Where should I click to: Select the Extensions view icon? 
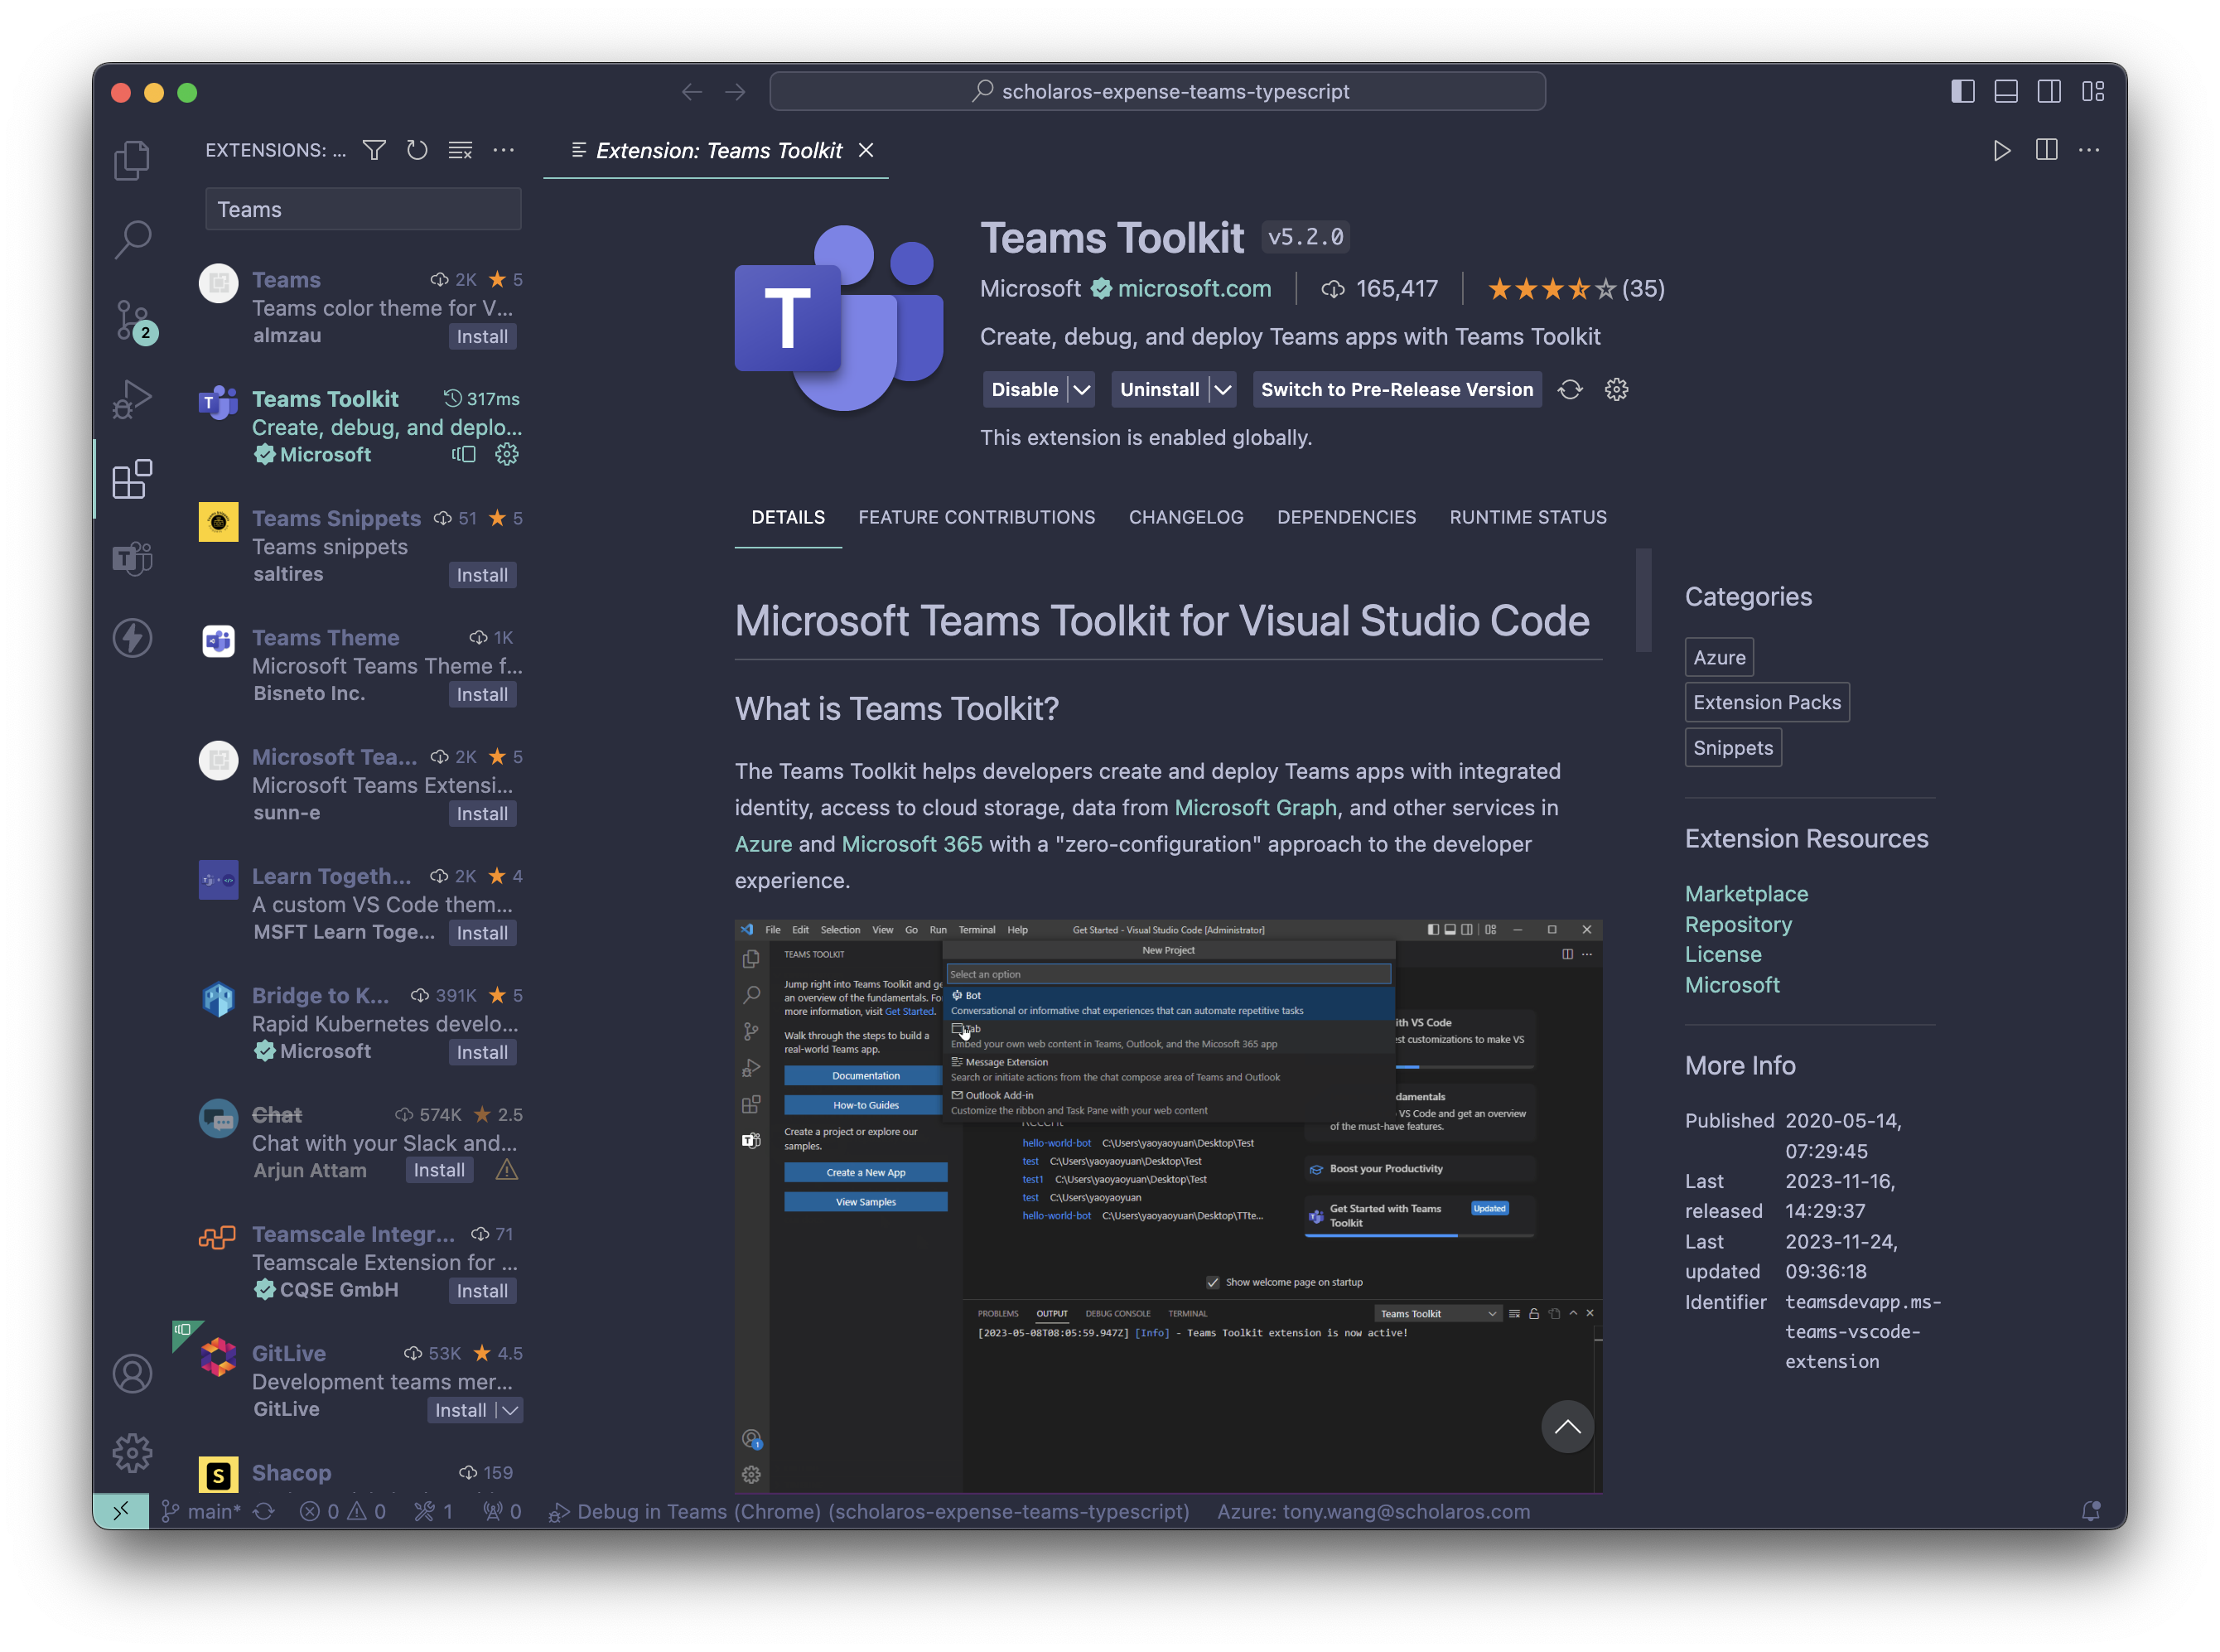tap(132, 479)
